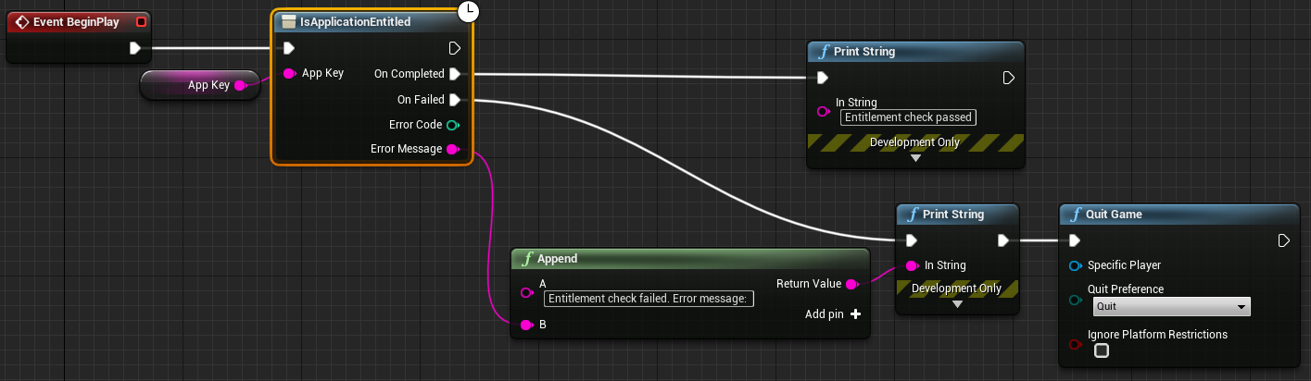Click the Error Message output pin
The width and height of the screenshot is (1311, 381).
pyautogui.click(x=453, y=150)
